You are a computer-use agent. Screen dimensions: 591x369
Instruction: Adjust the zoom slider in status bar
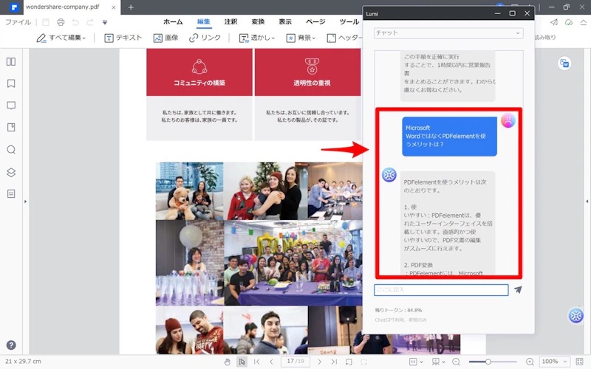[488, 362]
